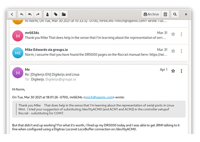Star the Mike Edwards message
Image resolution: width=200 pixels, height=142 pixels.
[173, 51]
